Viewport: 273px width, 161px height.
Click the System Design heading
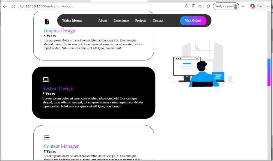(58, 88)
